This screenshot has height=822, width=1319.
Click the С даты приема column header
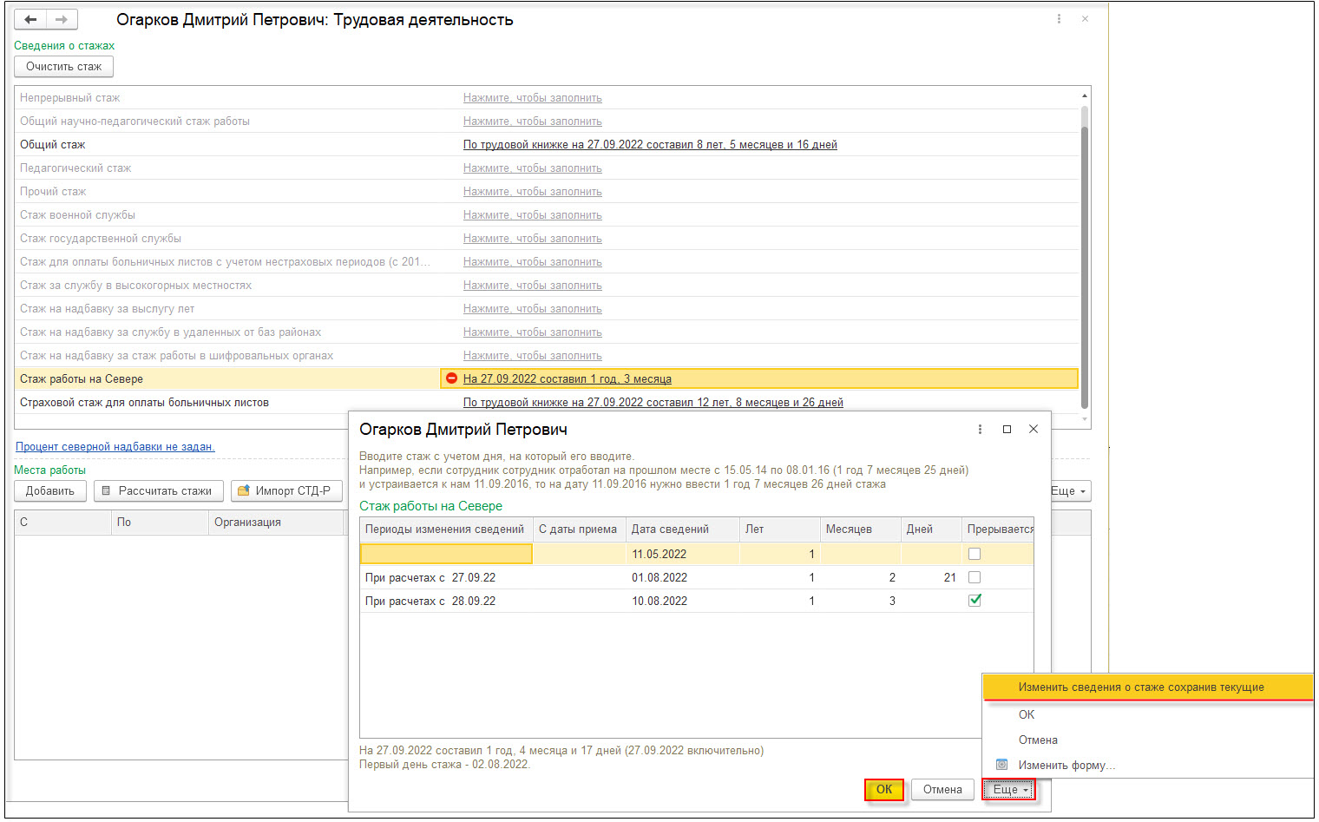[579, 529]
